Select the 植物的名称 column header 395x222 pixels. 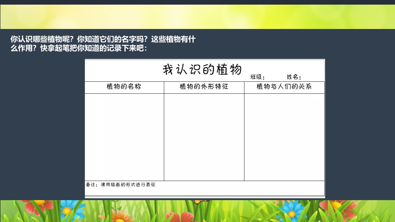(x=124, y=87)
